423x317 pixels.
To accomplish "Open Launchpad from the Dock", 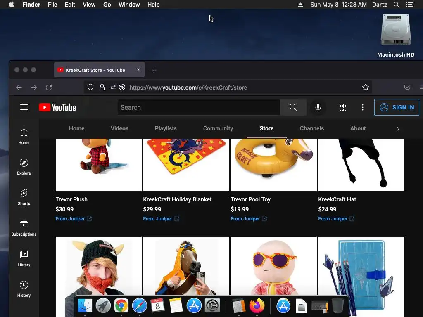I will pos(103,306).
